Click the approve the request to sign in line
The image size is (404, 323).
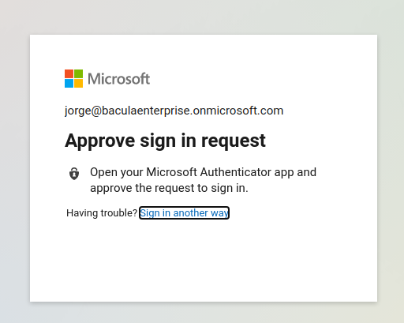(169, 188)
